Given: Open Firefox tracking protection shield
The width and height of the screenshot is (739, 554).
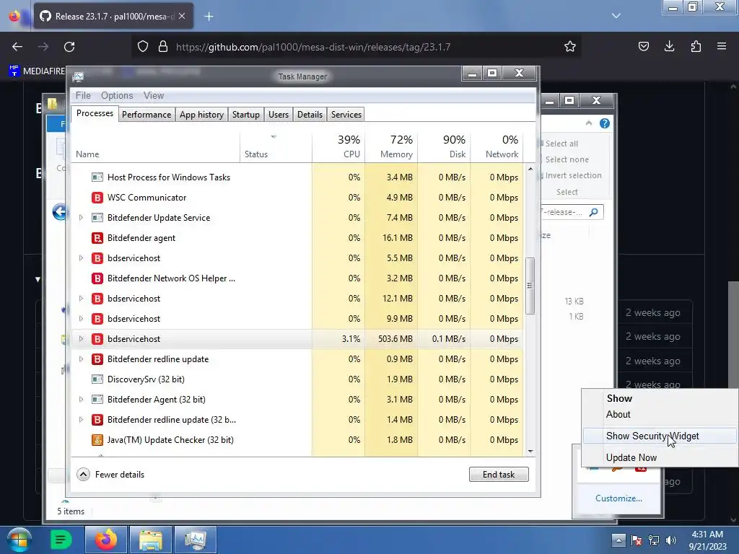Looking at the screenshot, I should 143,47.
